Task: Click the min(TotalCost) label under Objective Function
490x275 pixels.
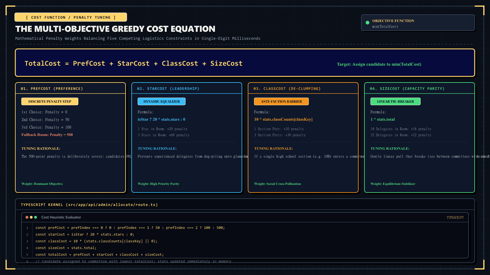Action: [385, 27]
